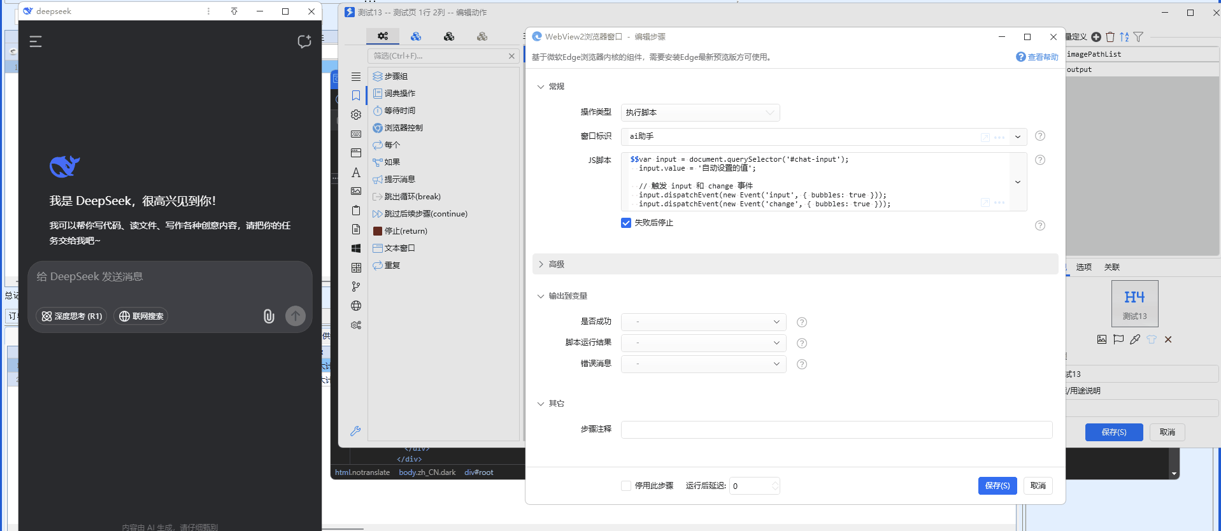Click the image category icon in sidebar
Image resolution: width=1221 pixels, height=531 pixels.
tap(356, 191)
